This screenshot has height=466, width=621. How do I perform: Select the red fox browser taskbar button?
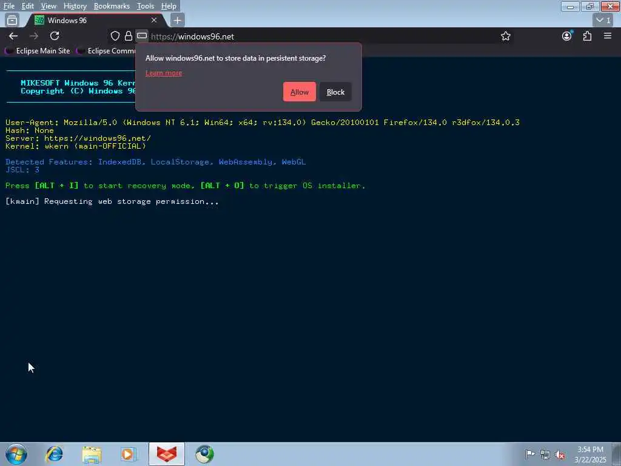tap(167, 454)
